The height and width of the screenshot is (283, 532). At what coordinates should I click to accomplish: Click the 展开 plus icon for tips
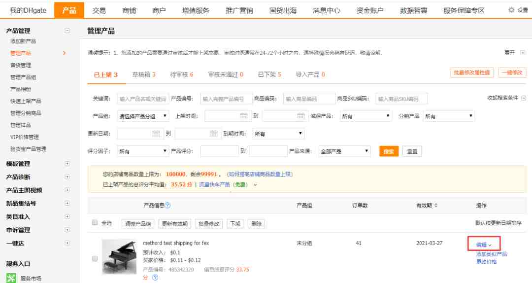pyautogui.click(x=523, y=53)
